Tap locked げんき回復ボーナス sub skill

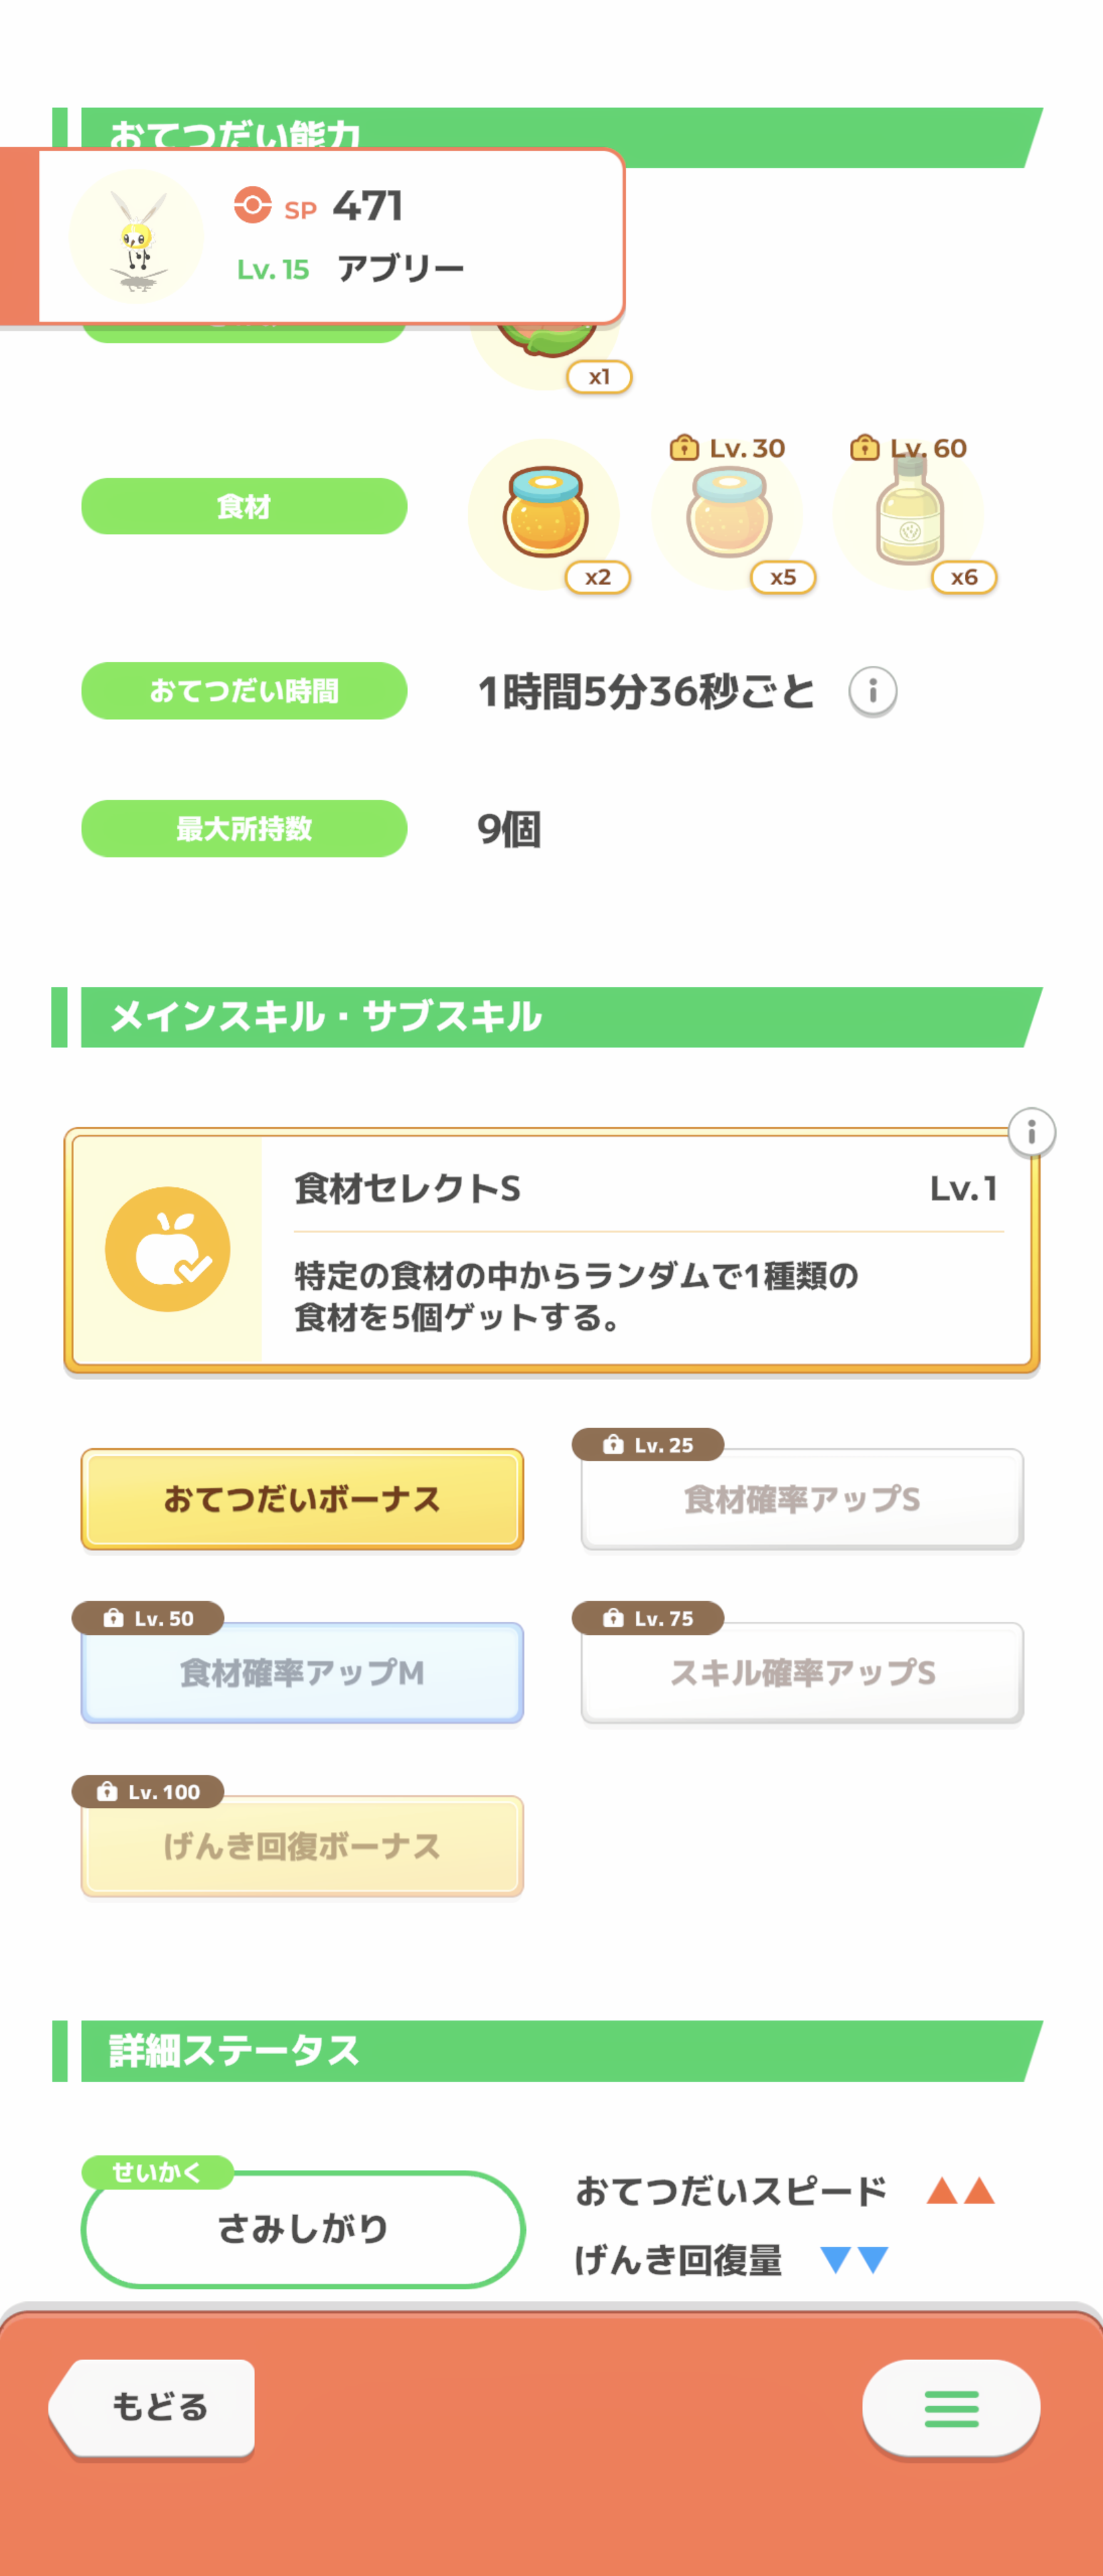pyautogui.click(x=302, y=1846)
